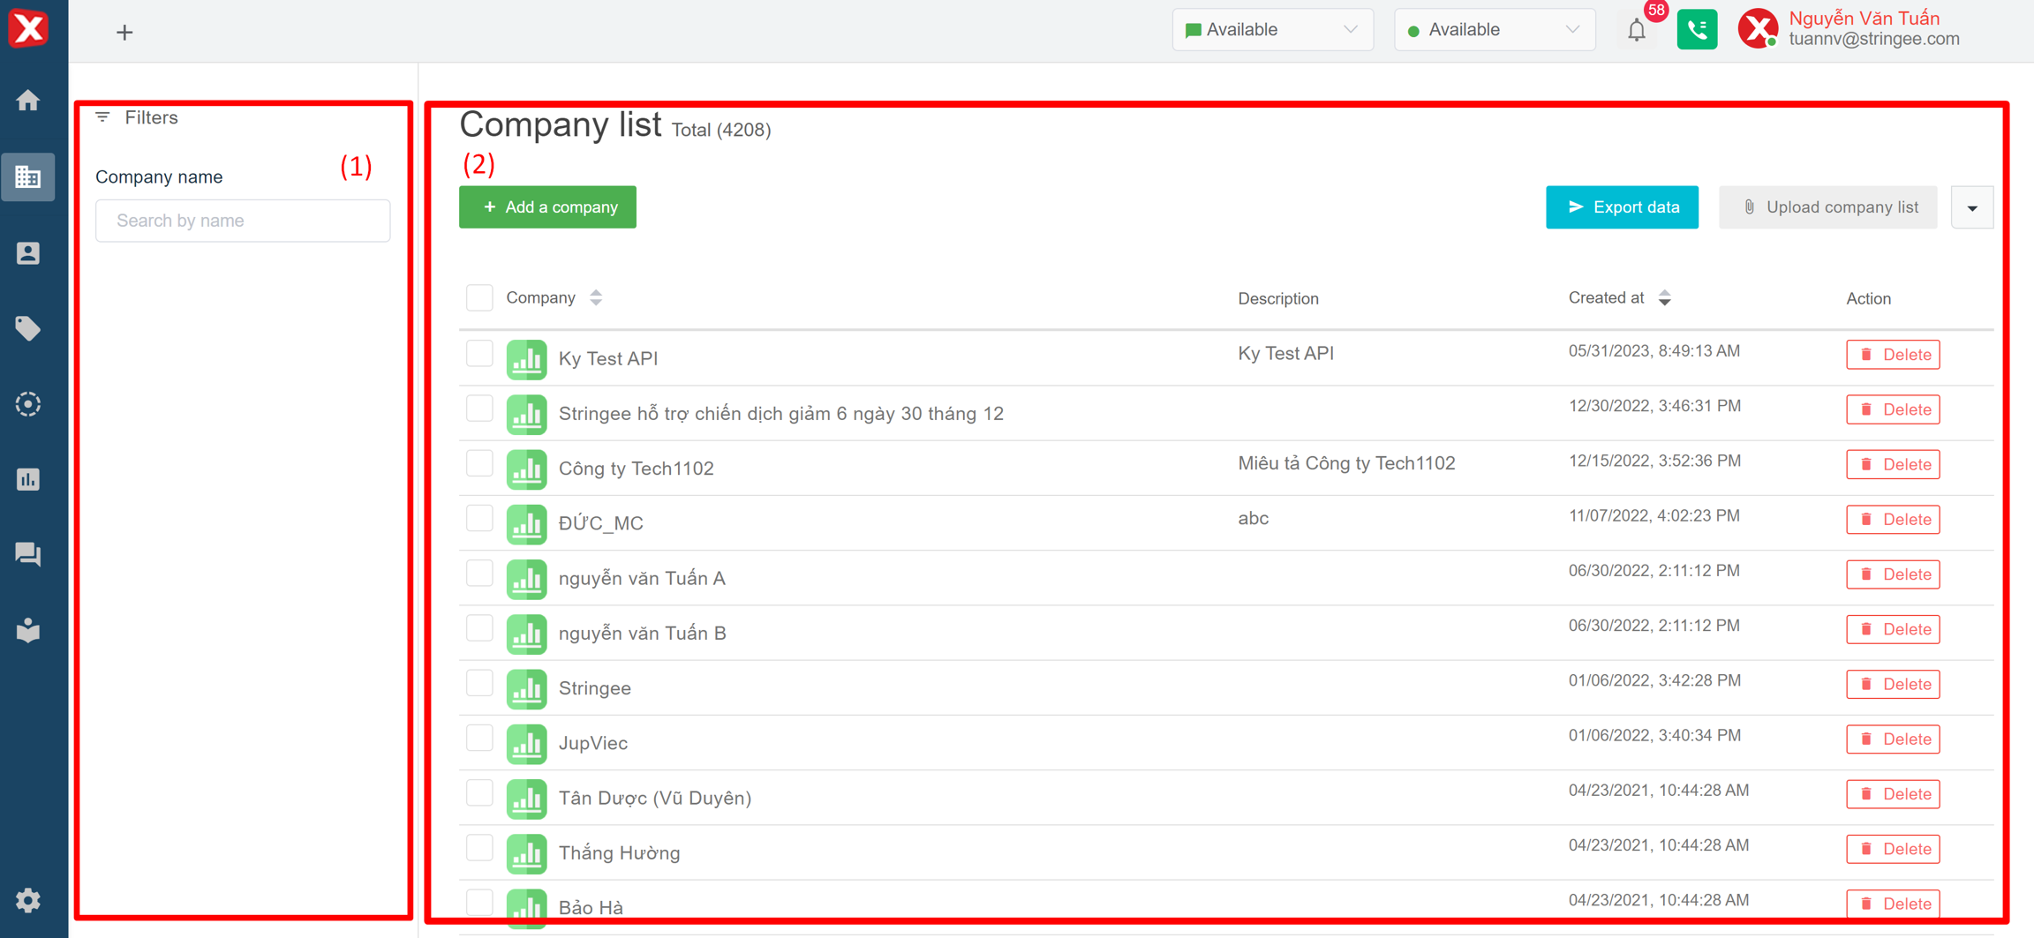Open the first Available status dropdown with flag
2034x938 pixels.
coord(1271,30)
